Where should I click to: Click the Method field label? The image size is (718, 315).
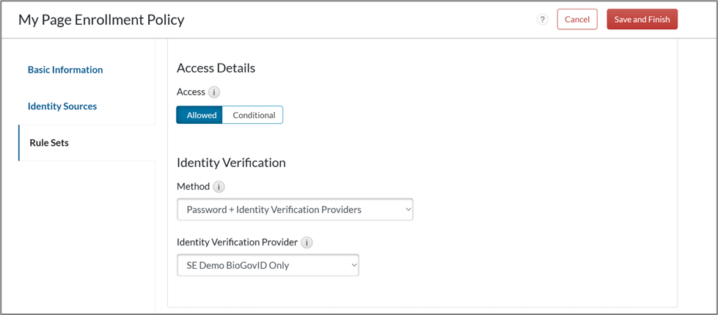[x=193, y=187]
